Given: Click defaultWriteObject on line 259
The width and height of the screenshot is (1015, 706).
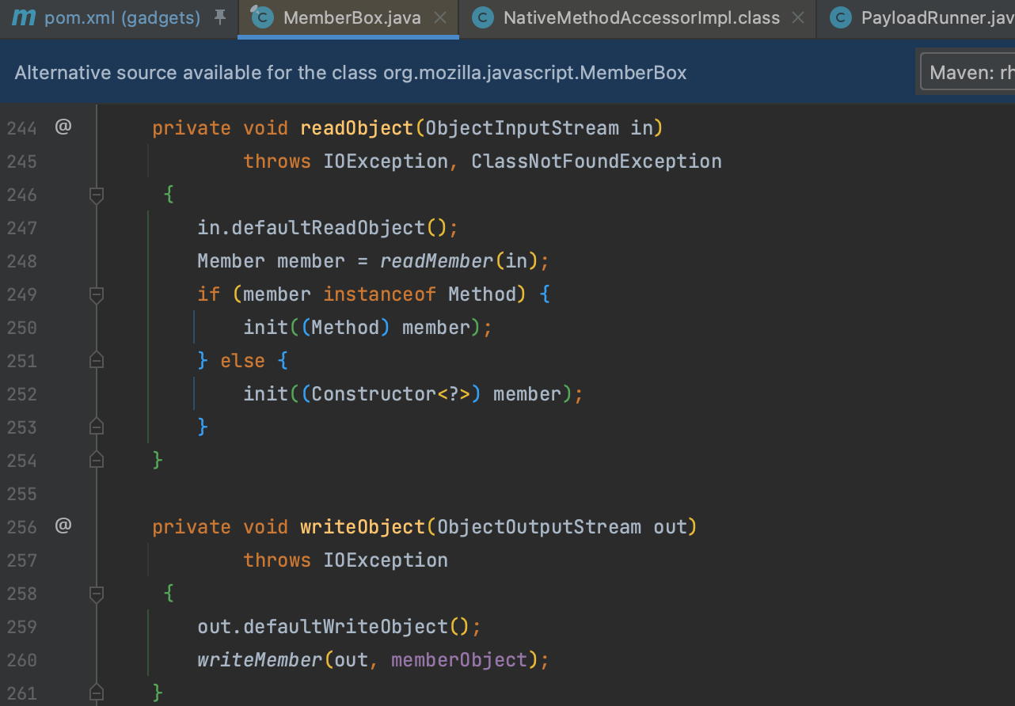Looking at the screenshot, I should 346,627.
